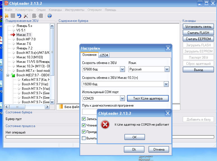Click the open file toolbar icon
The width and height of the screenshot is (217, 161).
pyautogui.click(x=6, y=16)
